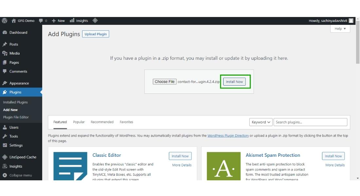Click the Comments icon in sidebar
Screen dimensions: 360x196
[x=5, y=71]
